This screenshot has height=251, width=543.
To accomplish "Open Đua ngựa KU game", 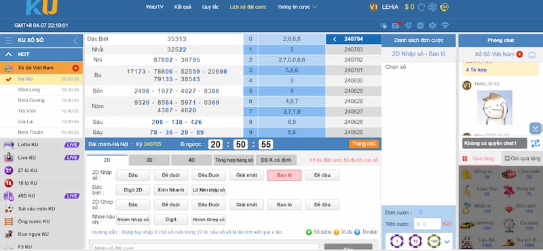I will (41, 234).
